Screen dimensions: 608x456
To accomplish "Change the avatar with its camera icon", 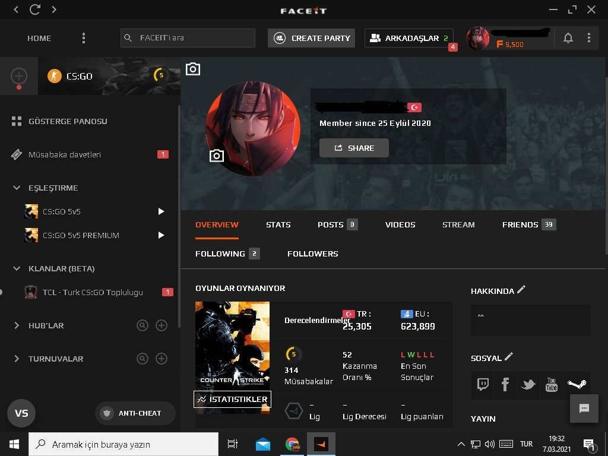I will (x=216, y=156).
